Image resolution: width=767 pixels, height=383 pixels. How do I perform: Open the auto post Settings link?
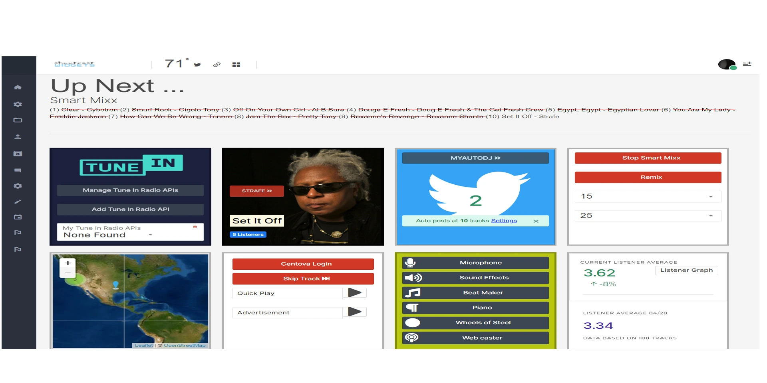click(x=504, y=221)
